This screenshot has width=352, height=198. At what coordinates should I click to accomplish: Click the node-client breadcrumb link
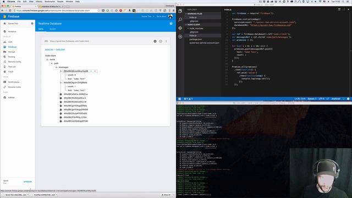coord(61,50)
